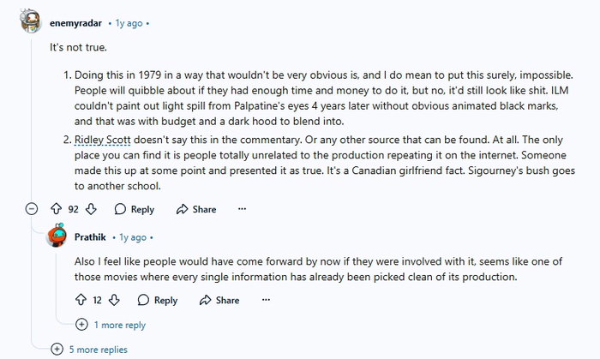Image resolution: width=600 pixels, height=359 pixels.
Task: Open more options on enemyradar's comment
Action: click(242, 209)
